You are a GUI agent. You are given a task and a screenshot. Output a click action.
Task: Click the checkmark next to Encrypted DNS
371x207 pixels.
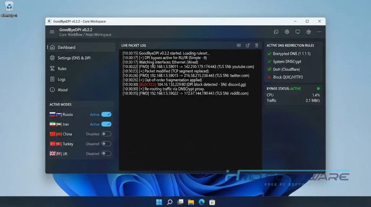click(269, 54)
